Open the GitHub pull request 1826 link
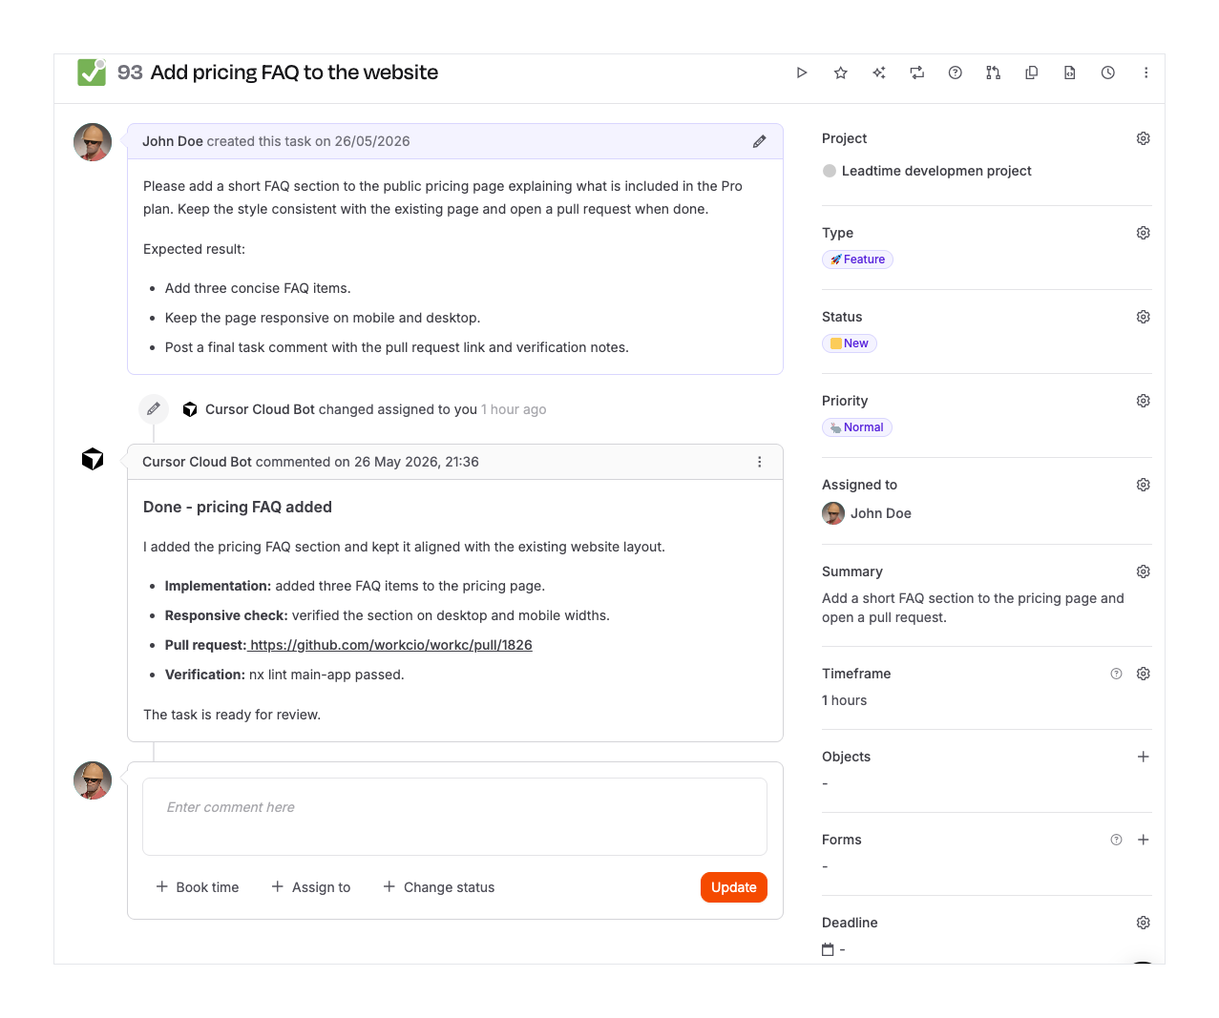This screenshot has height=1018, width=1219. click(x=391, y=645)
